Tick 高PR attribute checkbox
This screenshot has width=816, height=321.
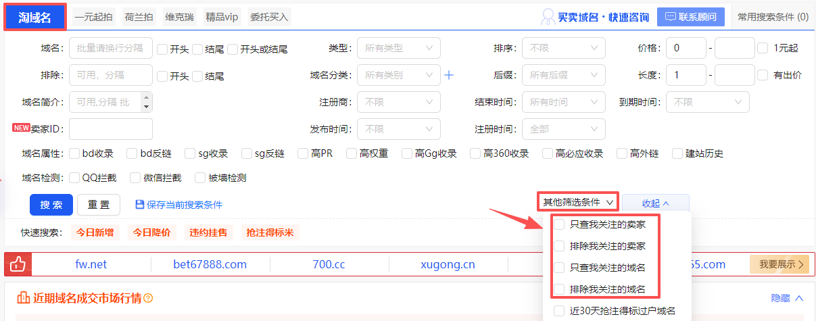pos(304,153)
